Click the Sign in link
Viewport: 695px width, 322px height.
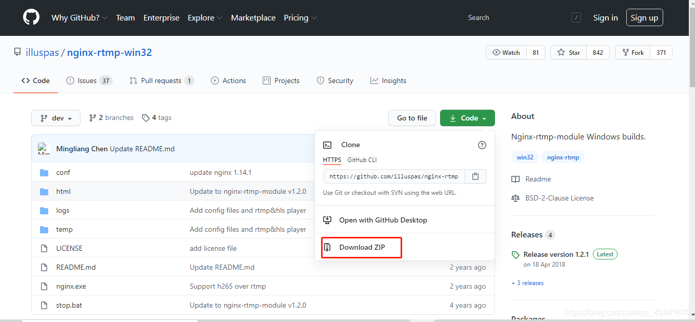tap(605, 17)
